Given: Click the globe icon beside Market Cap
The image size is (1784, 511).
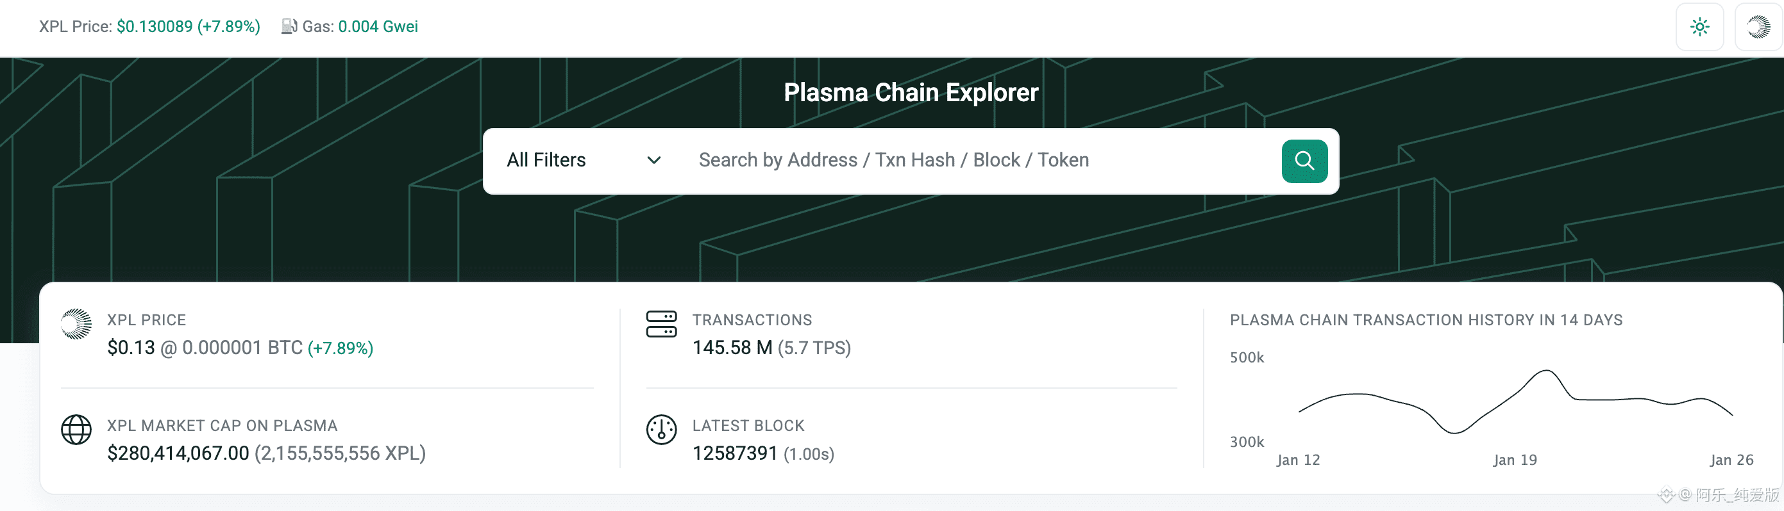Looking at the screenshot, I should (x=76, y=430).
